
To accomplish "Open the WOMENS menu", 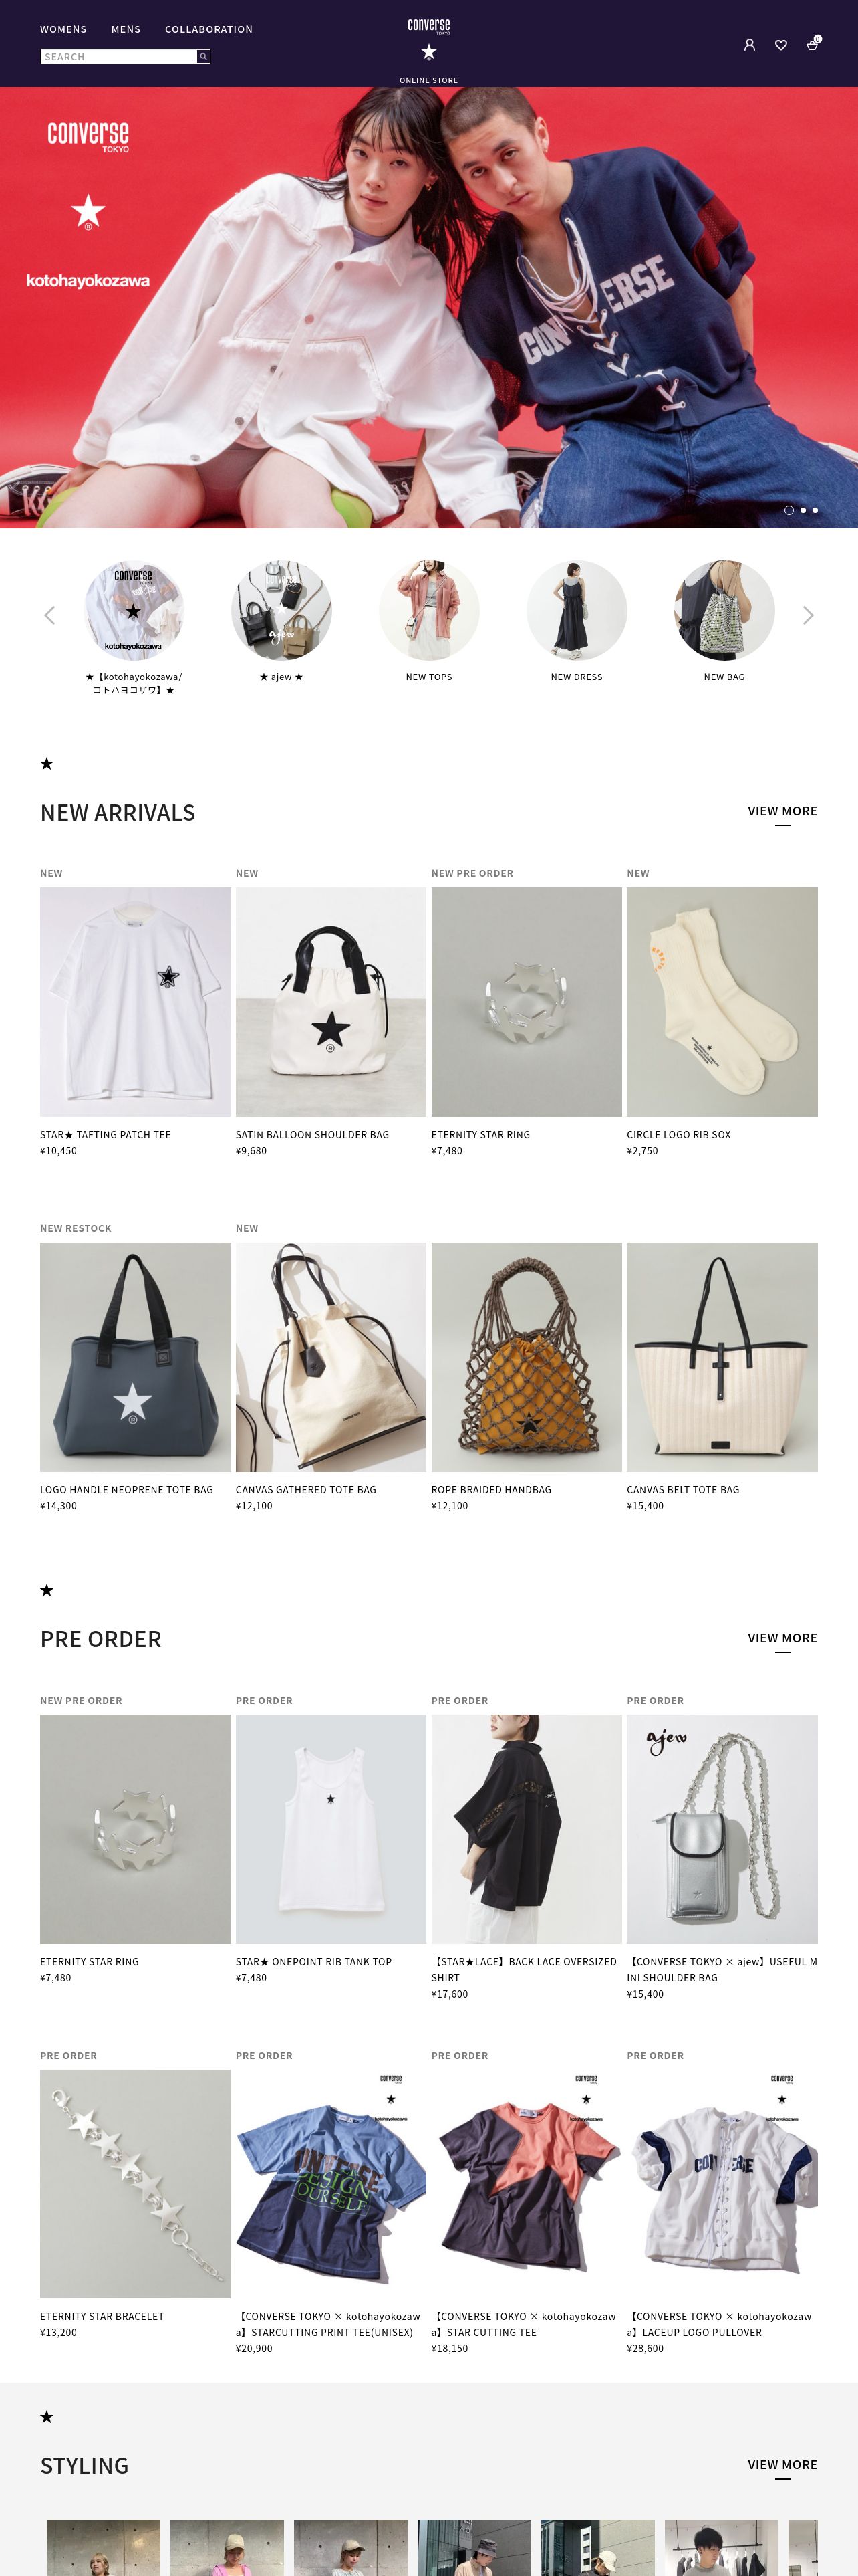I will click(63, 29).
